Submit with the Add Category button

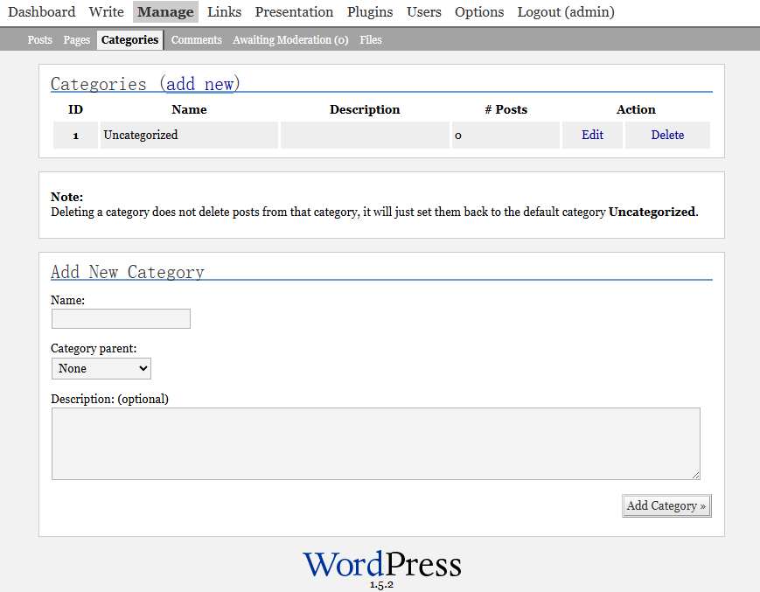(x=666, y=505)
